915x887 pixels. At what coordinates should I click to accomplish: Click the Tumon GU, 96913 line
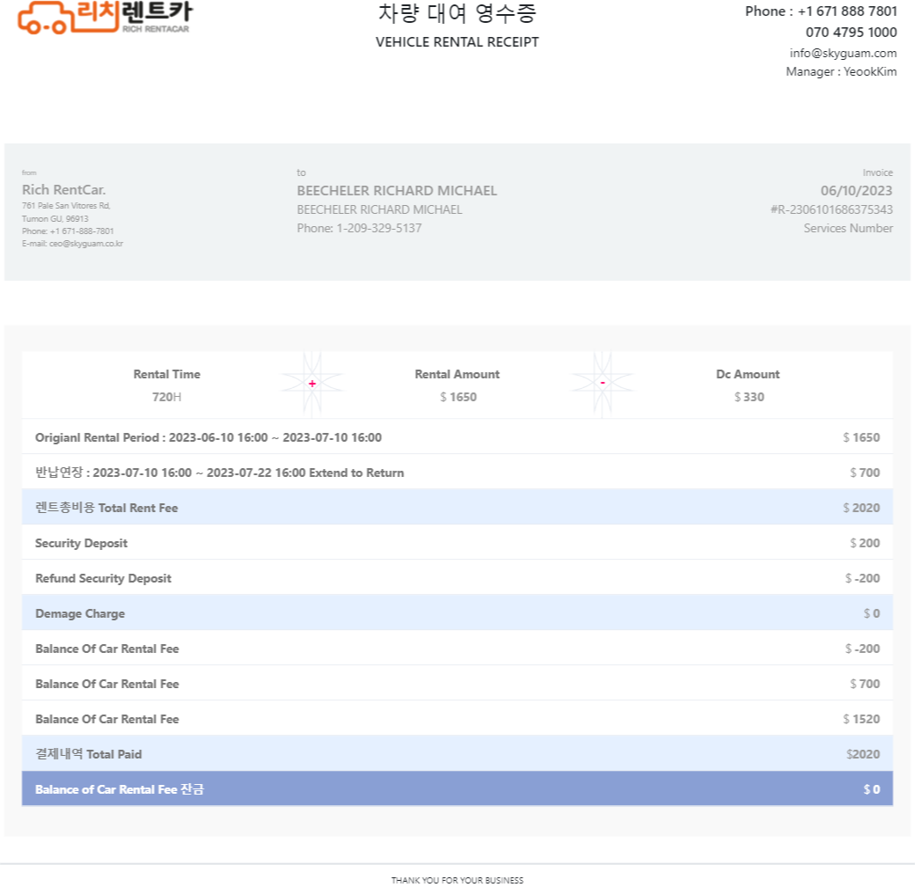coord(55,219)
